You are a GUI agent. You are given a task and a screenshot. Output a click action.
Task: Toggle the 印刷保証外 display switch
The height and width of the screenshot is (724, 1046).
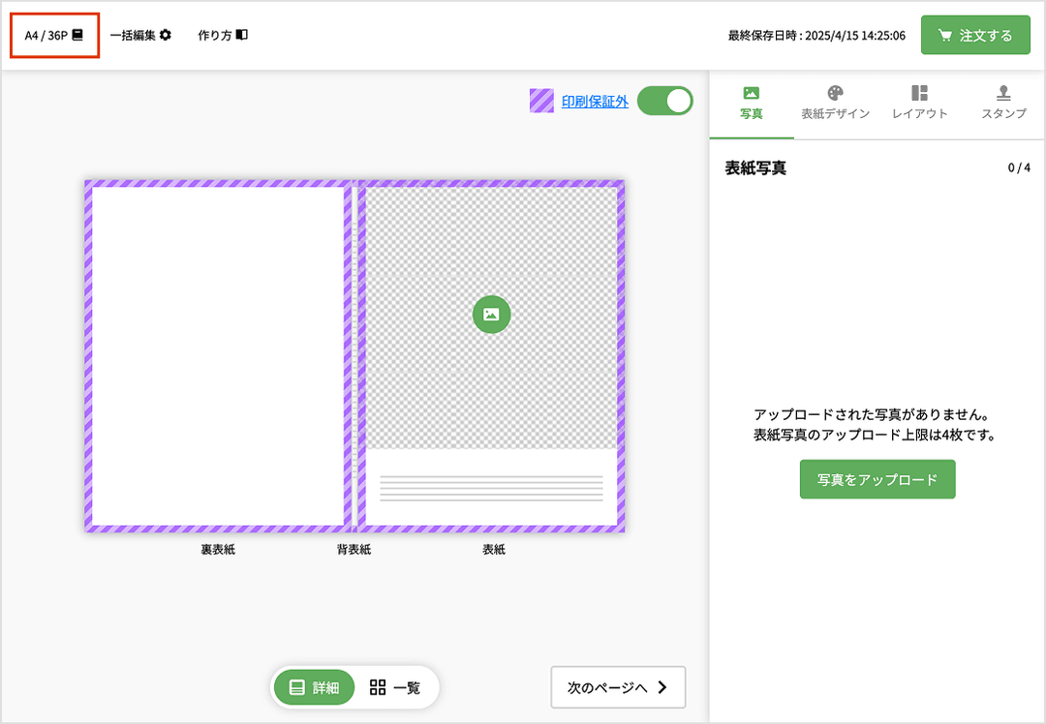tap(665, 101)
